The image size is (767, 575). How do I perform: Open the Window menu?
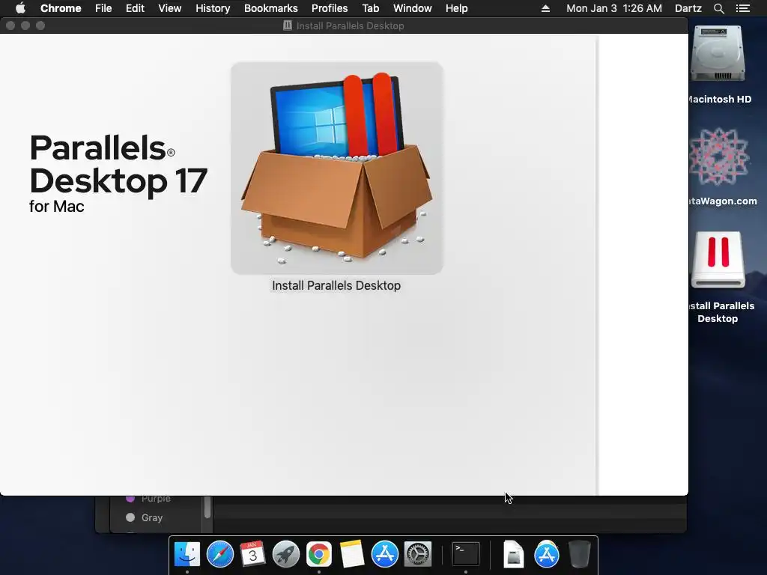[413, 8]
